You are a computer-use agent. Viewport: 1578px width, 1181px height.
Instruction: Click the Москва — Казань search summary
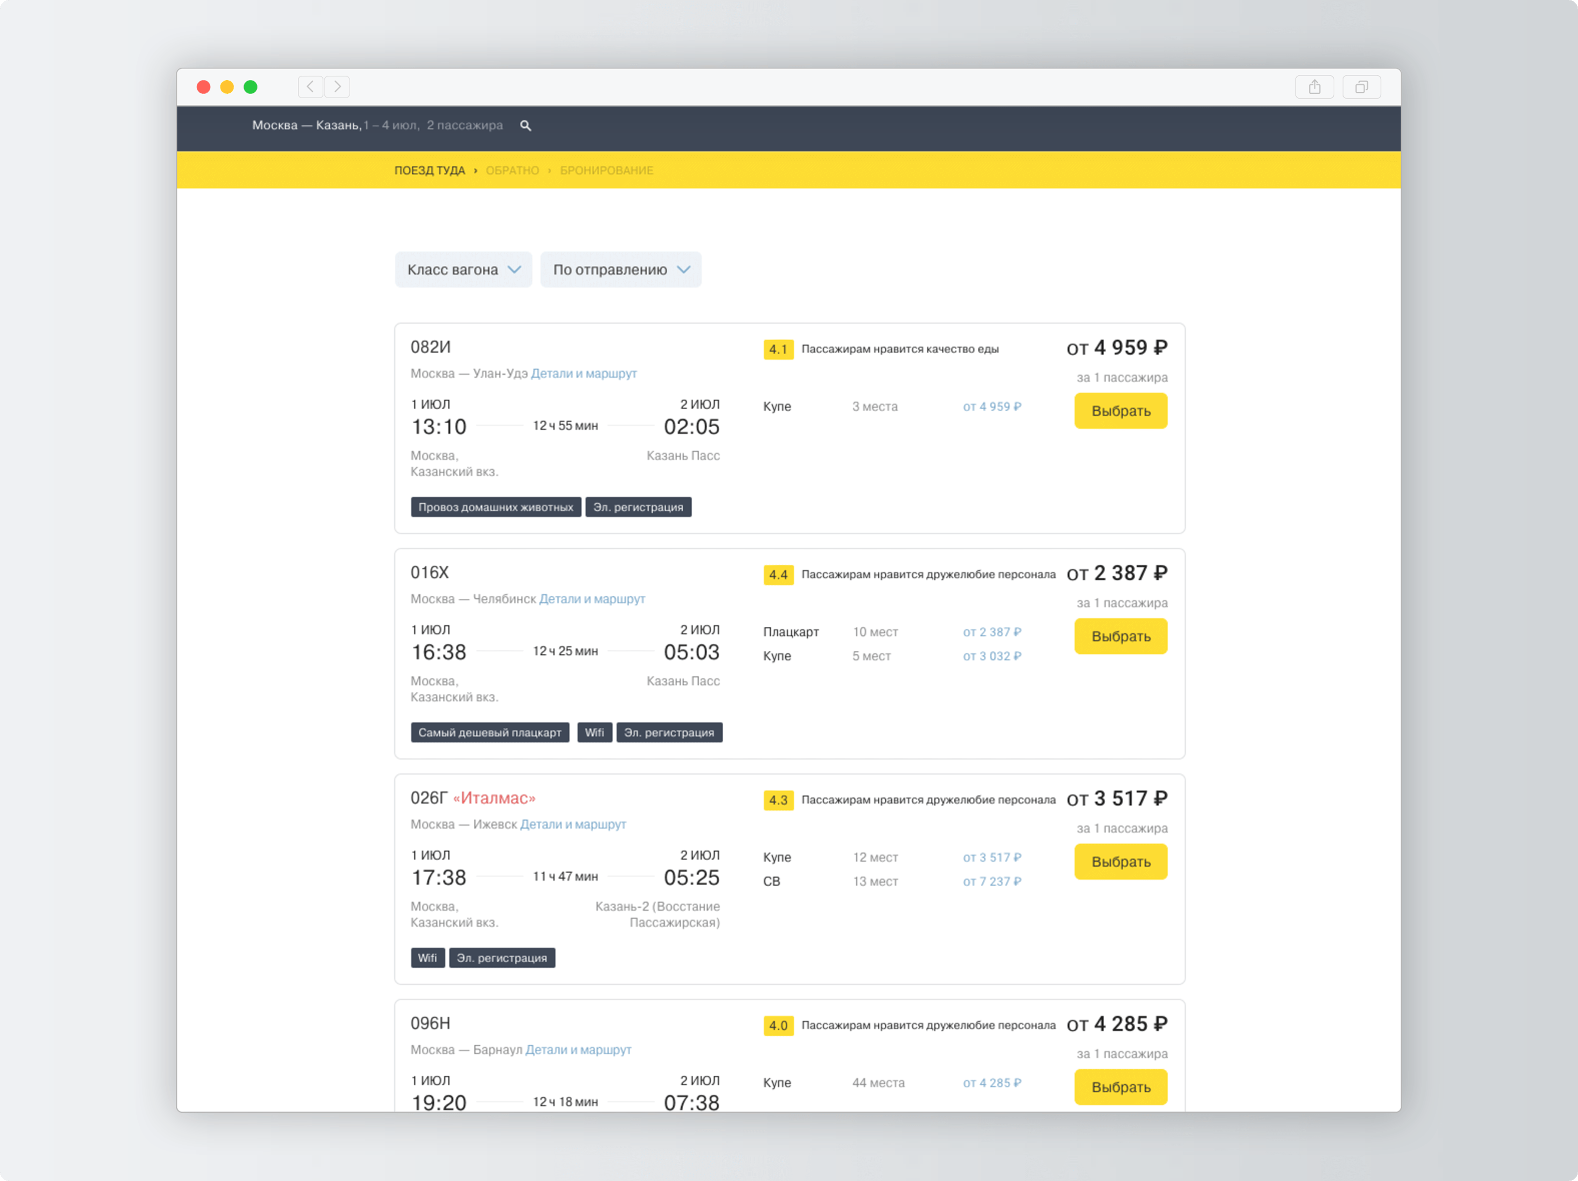tap(378, 126)
